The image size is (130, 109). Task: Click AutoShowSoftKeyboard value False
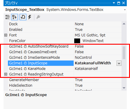[79, 46]
